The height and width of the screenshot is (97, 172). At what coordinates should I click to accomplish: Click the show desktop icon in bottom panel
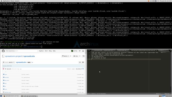tap(1, 96)
